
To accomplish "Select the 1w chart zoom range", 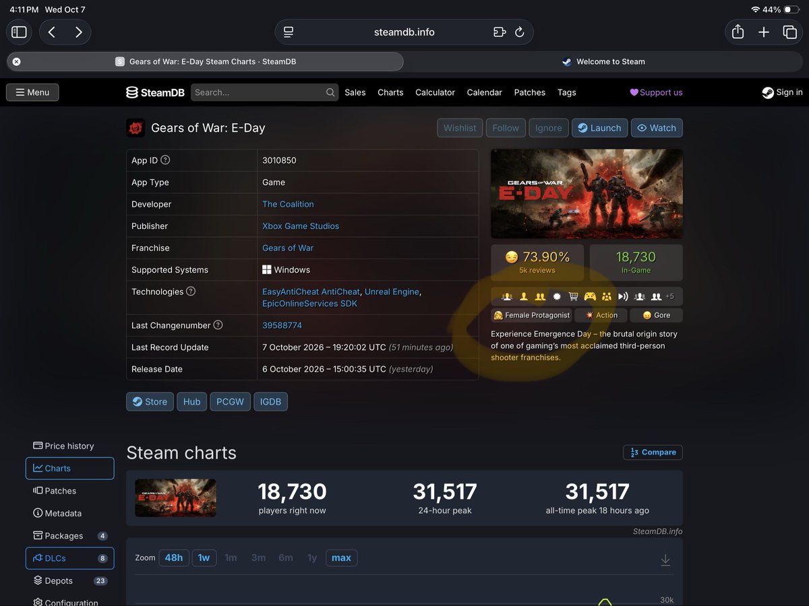I will click(x=204, y=558).
